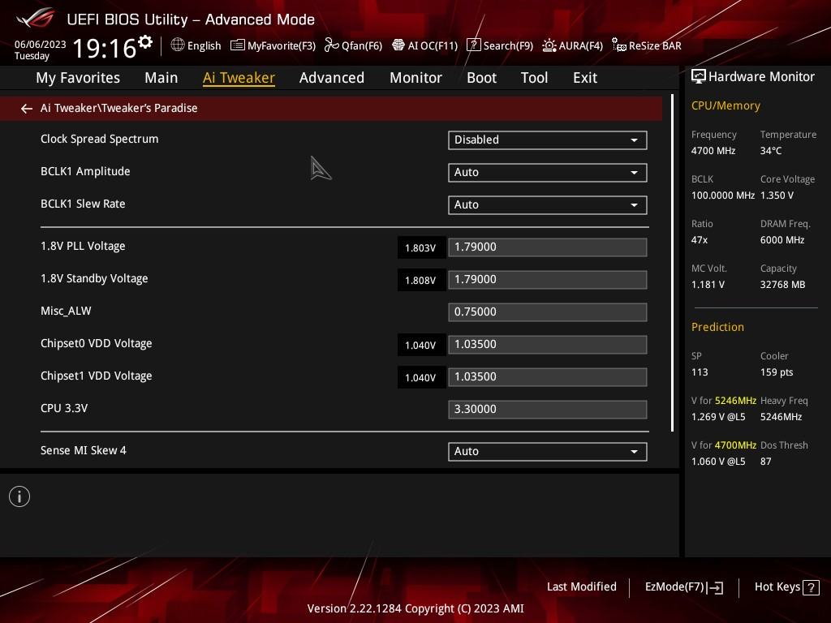Screen dimensions: 831x623
Task: Click the 1.803V PLL reading
Action: click(x=420, y=248)
